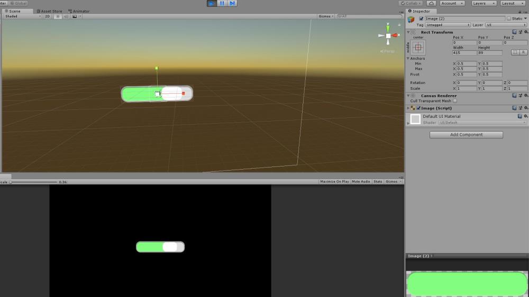
Task: Open Canvas Renderer help book icon
Action: pos(514,96)
